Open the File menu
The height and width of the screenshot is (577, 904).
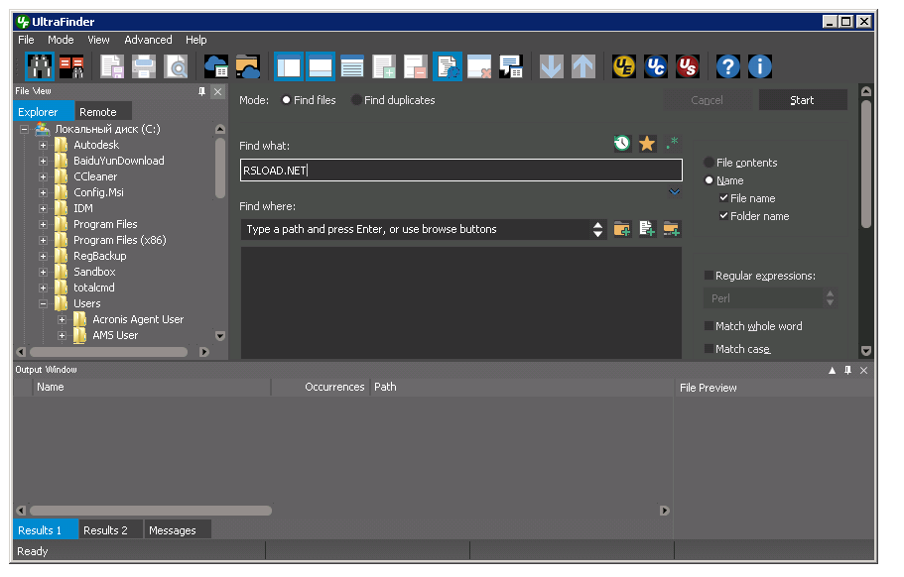[26, 40]
